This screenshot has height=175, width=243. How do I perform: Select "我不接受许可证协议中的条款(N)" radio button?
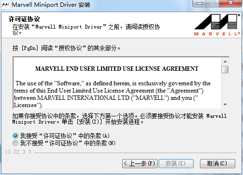15,143
